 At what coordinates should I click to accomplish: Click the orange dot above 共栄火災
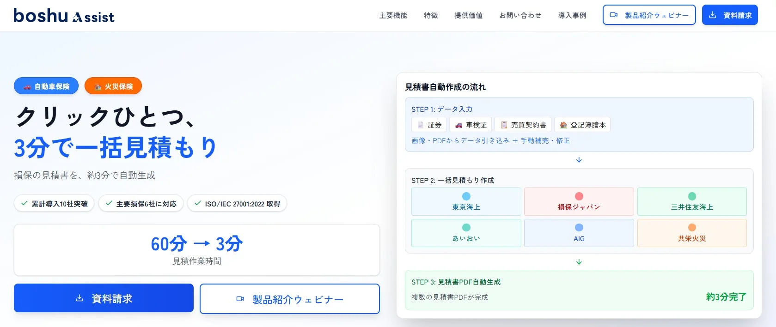click(692, 227)
